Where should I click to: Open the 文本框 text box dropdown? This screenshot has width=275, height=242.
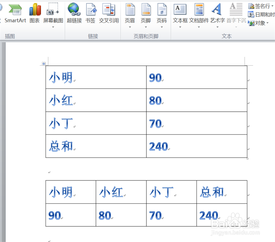pyautogui.click(x=180, y=27)
